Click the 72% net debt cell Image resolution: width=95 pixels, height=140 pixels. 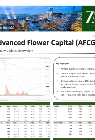[80, 134]
